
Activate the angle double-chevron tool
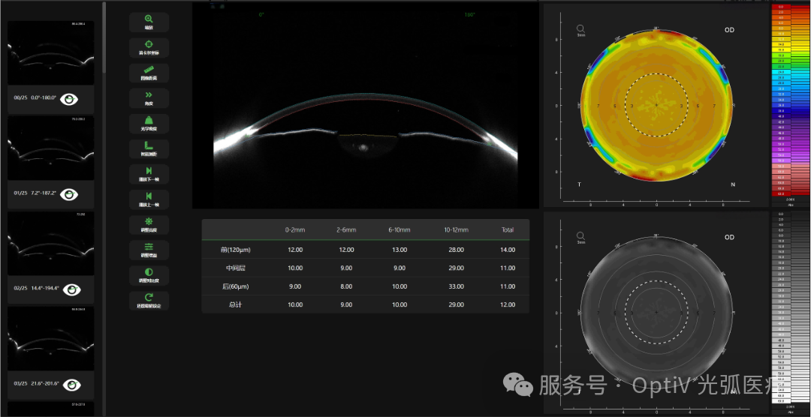coord(149,98)
